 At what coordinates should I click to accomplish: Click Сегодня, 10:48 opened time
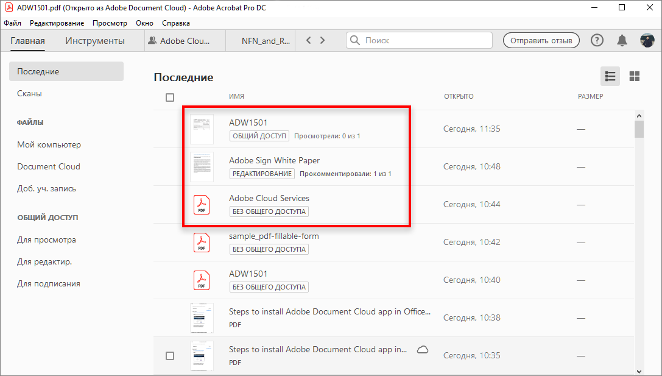click(x=471, y=167)
